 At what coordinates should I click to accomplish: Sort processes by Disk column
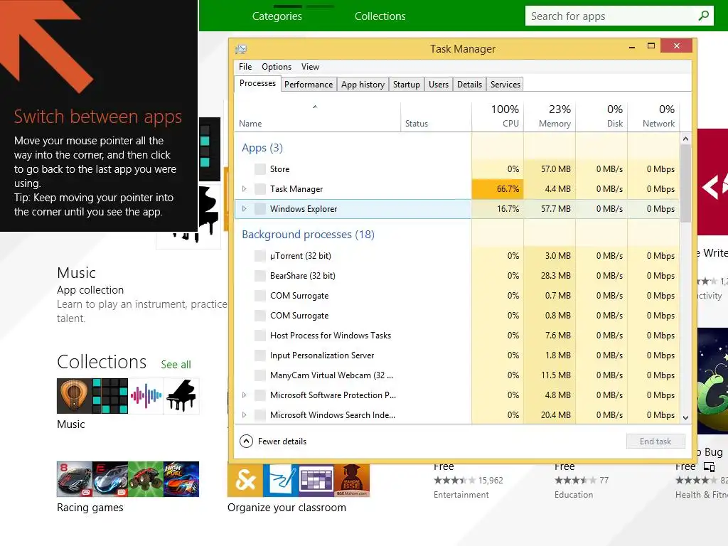[601, 116]
